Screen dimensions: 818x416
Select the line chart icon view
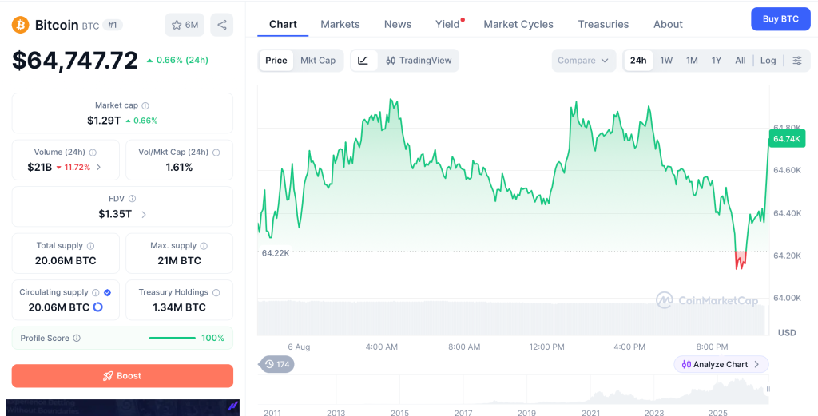363,61
